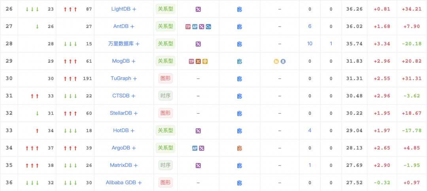The image size is (427, 191).
Task: Click the orange square icon in MogDB row
Action: pos(198,62)
